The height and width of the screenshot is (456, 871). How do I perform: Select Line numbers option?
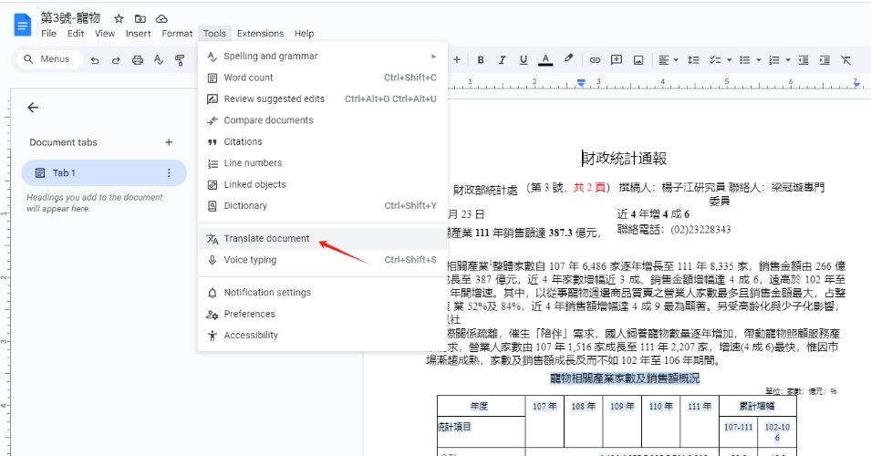pos(322,163)
